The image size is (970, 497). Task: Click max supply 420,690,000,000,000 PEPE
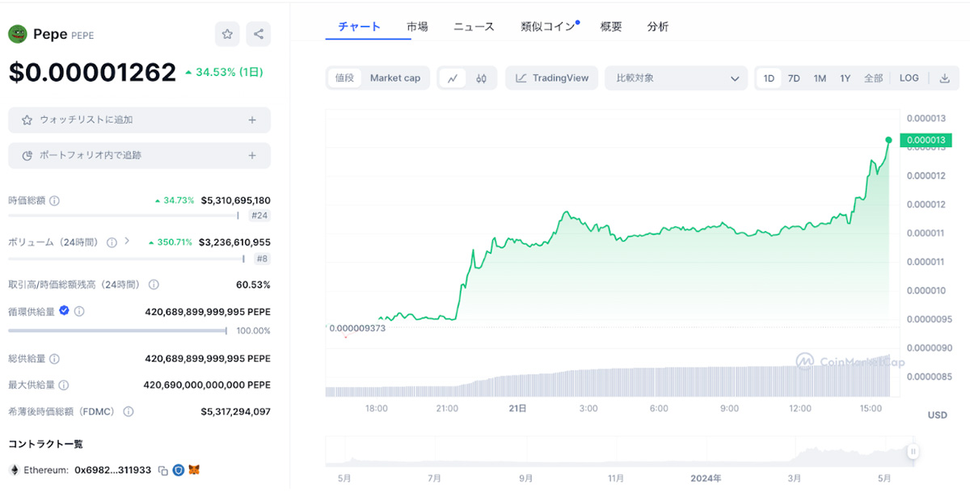click(x=207, y=385)
